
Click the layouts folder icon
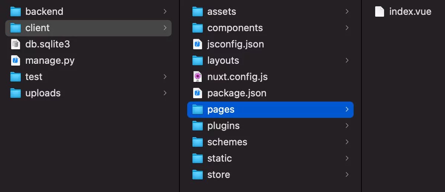point(198,60)
